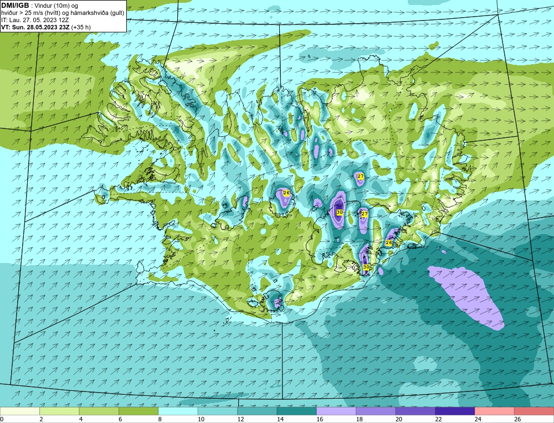Click the legend scale value '6'

(120, 419)
